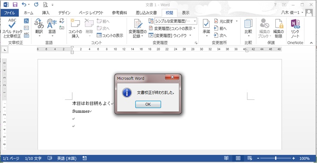
Task: Switch to Print Layout (印刷レイアウト) view
Action: (x=238, y=158)
